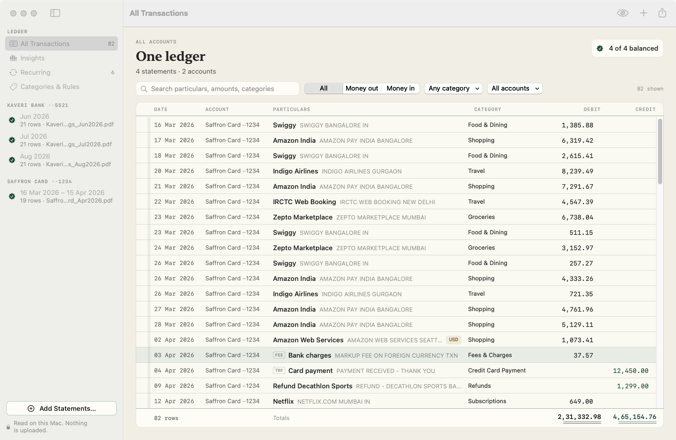Viewport: 676px width, 440px height.
Task: Click the All Transactions list icon
Action: click(x=13, y=44)
